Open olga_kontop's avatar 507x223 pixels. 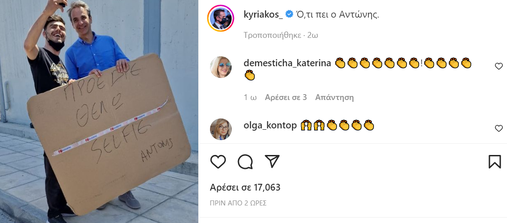(x=221, y=129)
